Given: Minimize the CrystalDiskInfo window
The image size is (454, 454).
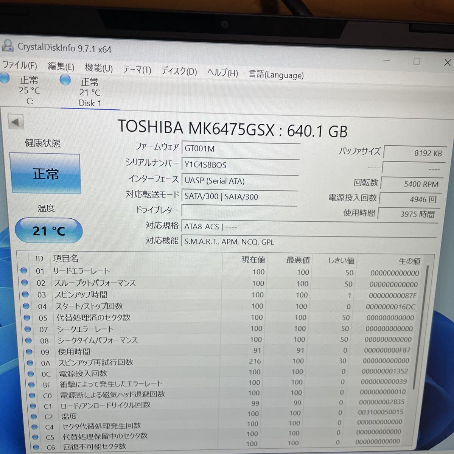Looking at the screenshot, I should coord(386,60).
